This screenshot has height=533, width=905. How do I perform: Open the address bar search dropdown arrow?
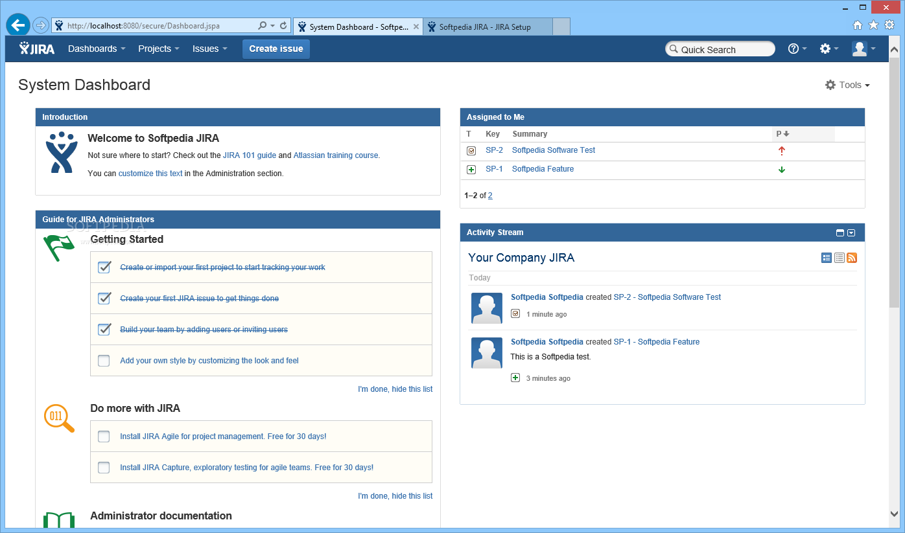[272, 26]
